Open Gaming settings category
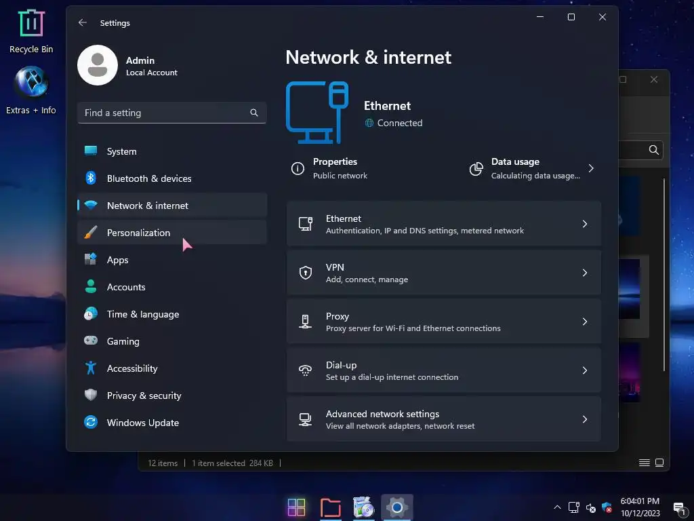 [171, 341]
